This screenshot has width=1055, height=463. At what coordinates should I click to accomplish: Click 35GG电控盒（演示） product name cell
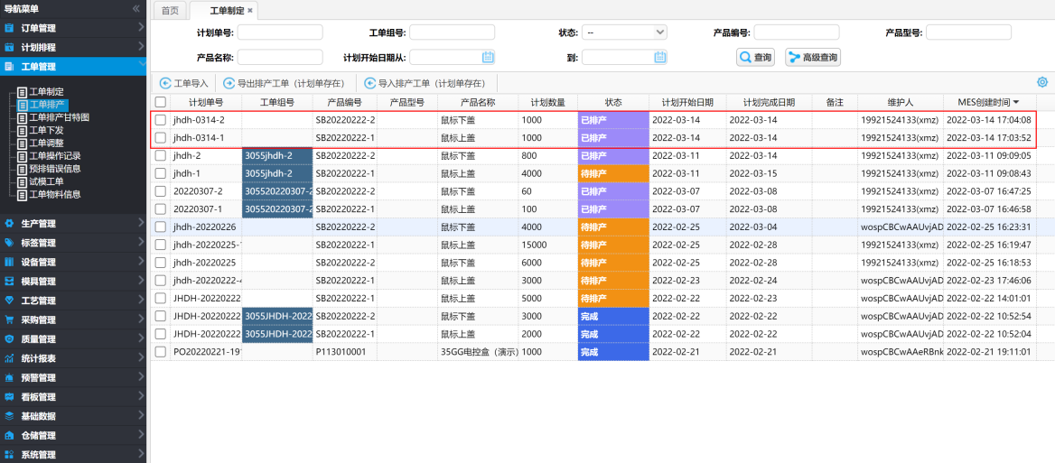(x=478, y=351)
